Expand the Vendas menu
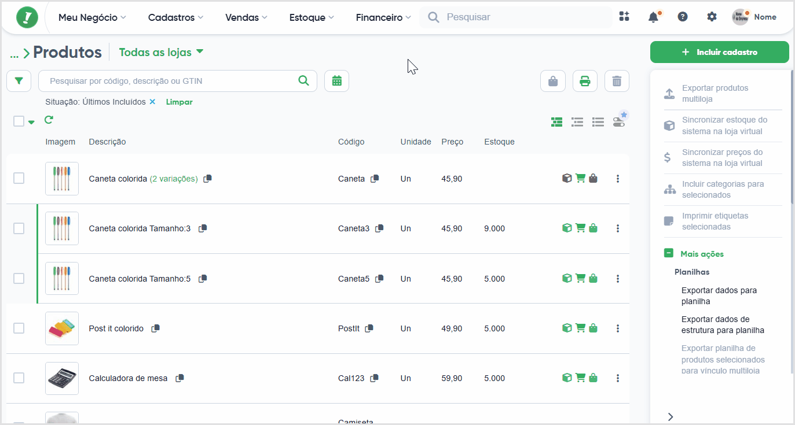This screenshot has height=425, width=795. pos(246,17)
